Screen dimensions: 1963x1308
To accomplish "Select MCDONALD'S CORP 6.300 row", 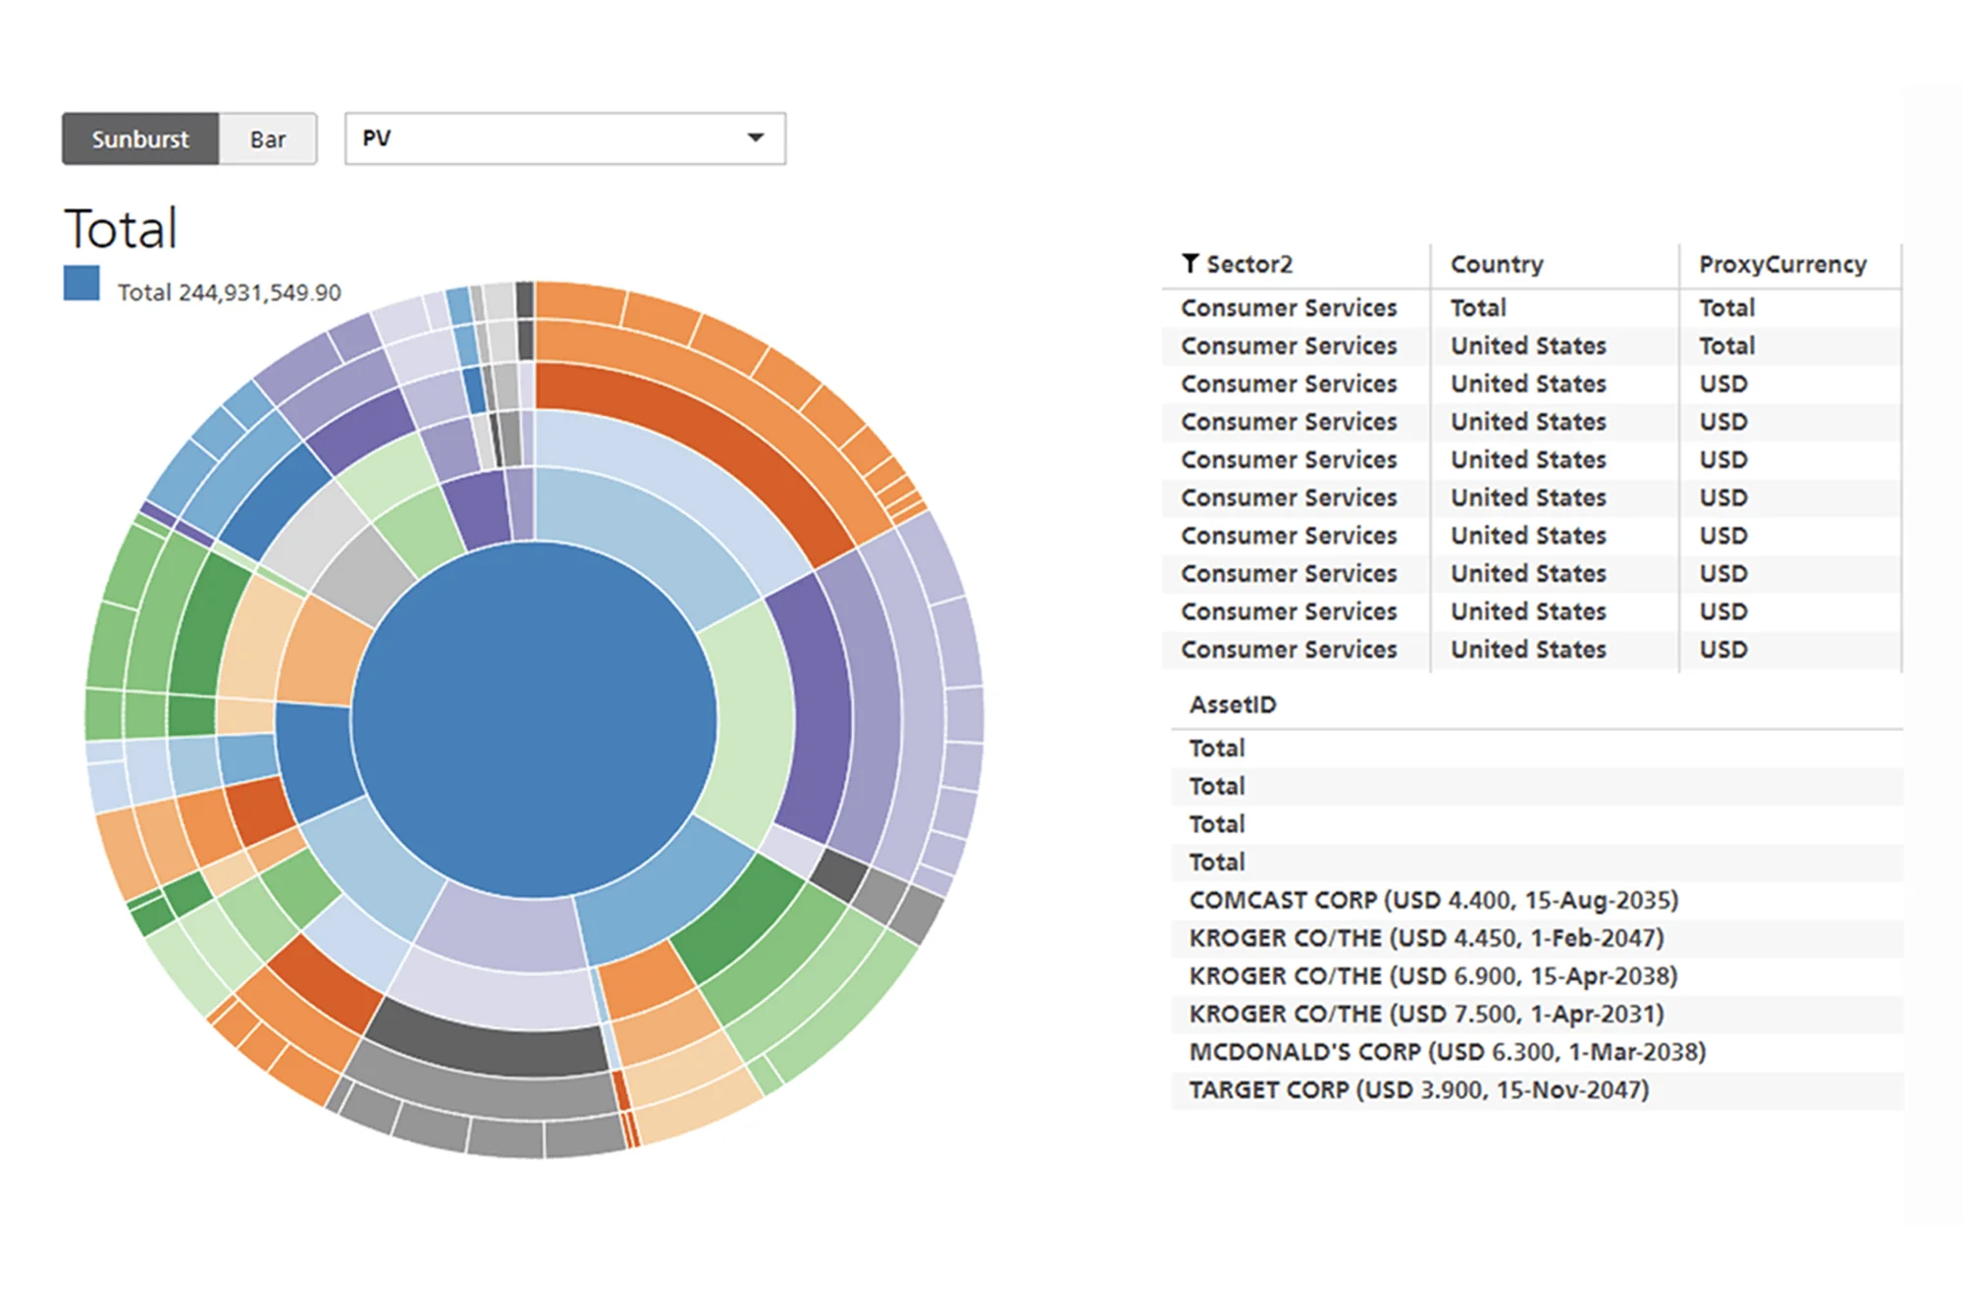I will (x=1447, y=1052).
